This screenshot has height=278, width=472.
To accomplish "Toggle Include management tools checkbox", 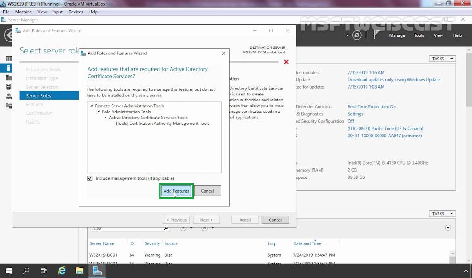I will pos(90,178).
